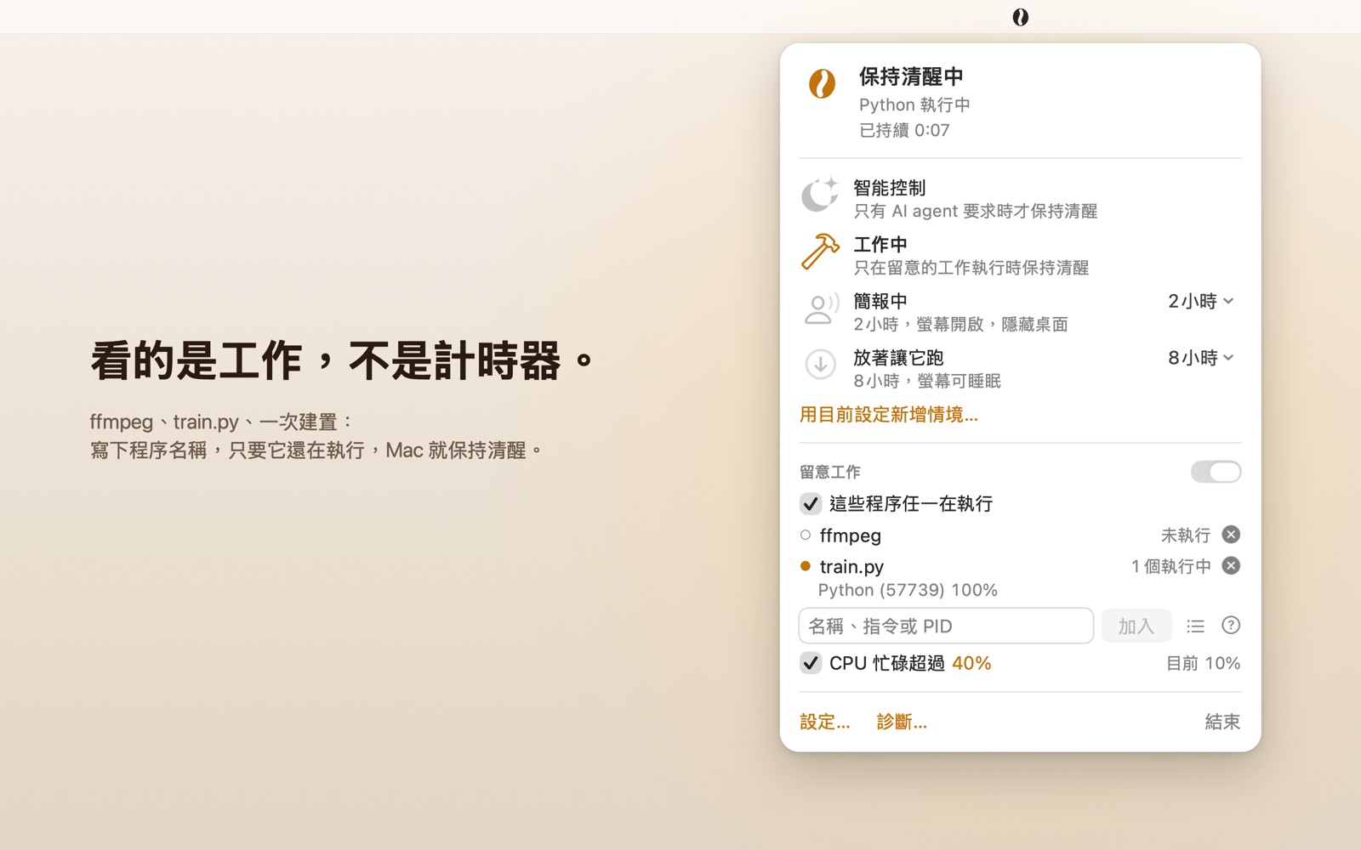Image resolution: width=1361 pixels, height=850 pixels.
Task: Click the 名稱、指令或 PID input field
Action: [946, 626]
